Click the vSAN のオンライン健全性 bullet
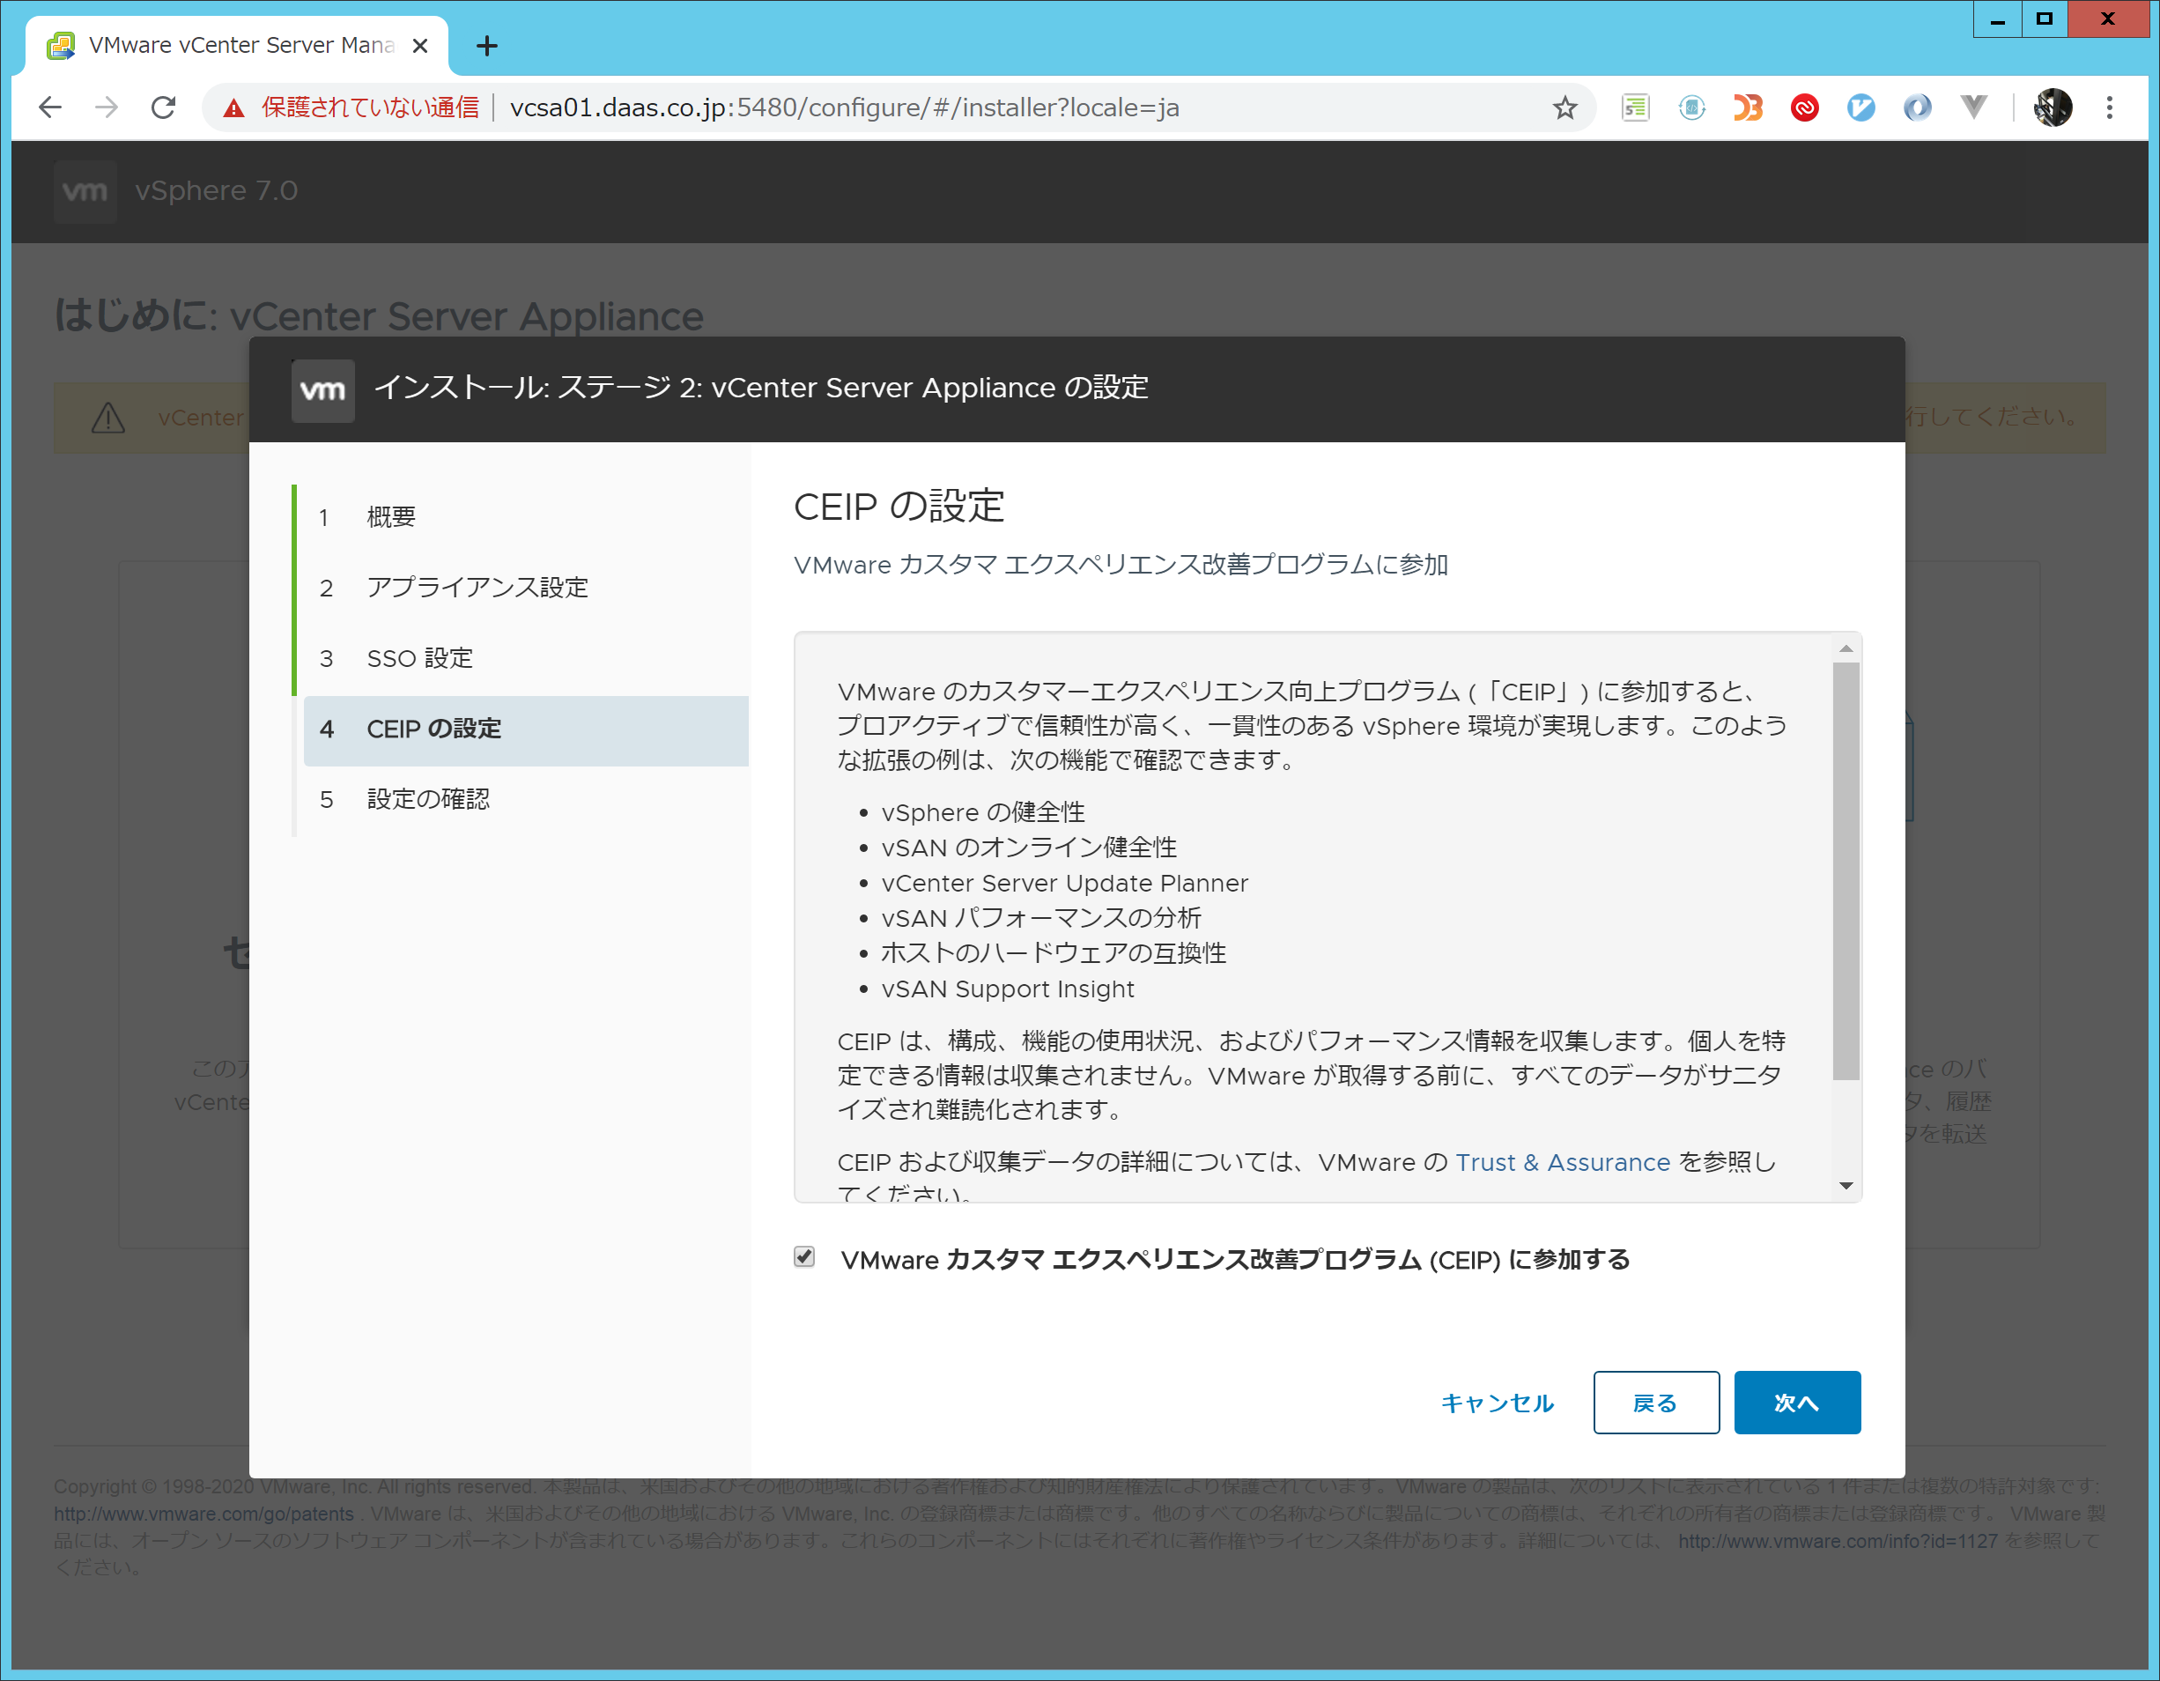 point(1029,847)
